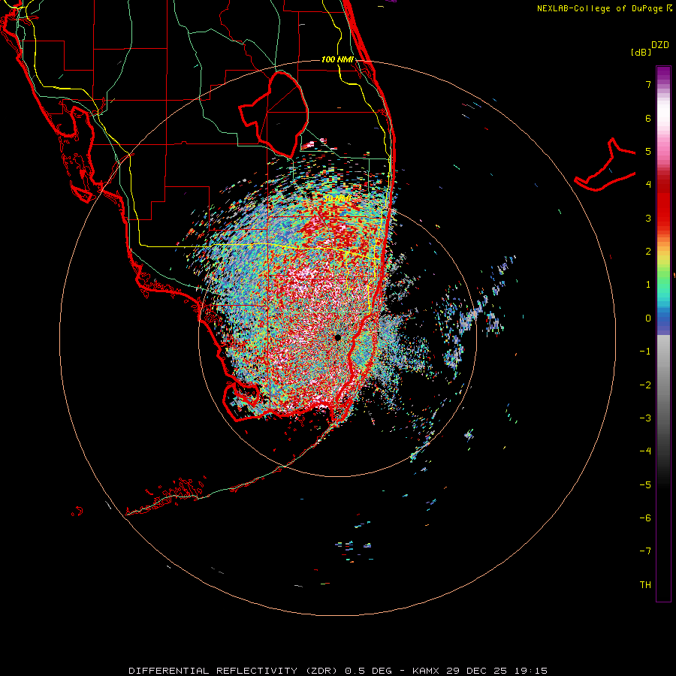Click the 4 dB tick label on scale
Image resolution: width=676 pixels, height=676 pixels.
[648, 185]
